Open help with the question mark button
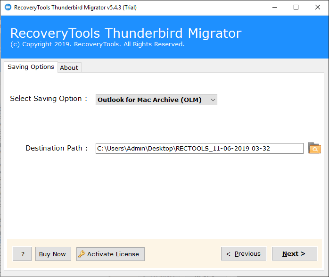329x277 pixels. pos(22,254)
